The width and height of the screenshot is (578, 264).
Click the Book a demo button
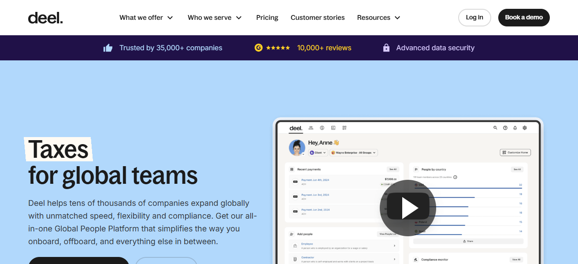pos(524,18)
